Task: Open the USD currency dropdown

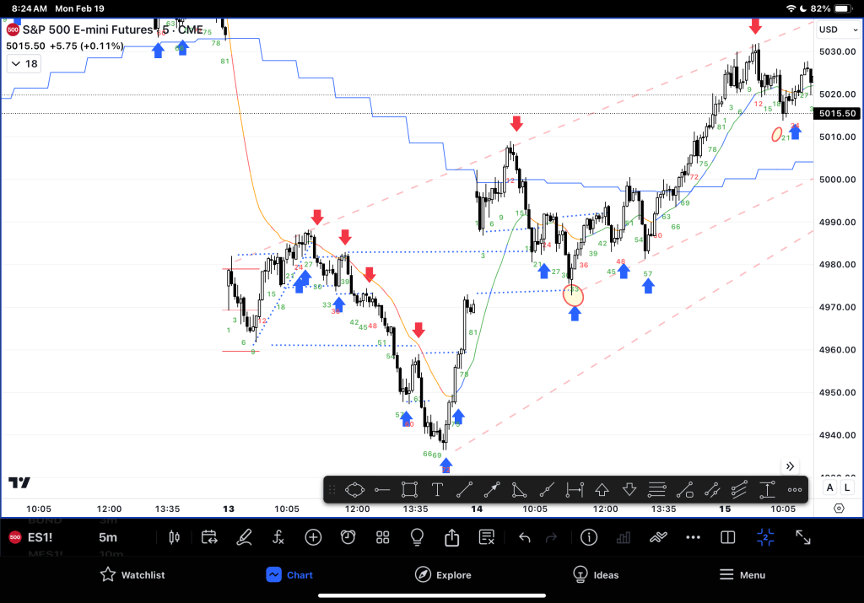Action: click(835, 30)
